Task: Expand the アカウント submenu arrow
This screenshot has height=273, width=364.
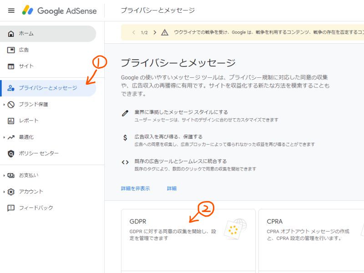Action: point(4,192)
